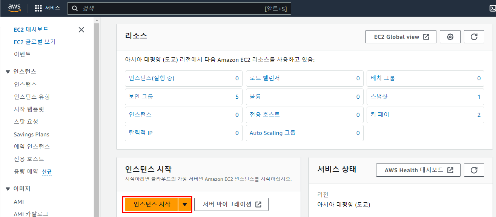Collapse the 인스턴스 sidebar section
496x217 pixels.
pos(8,72)
